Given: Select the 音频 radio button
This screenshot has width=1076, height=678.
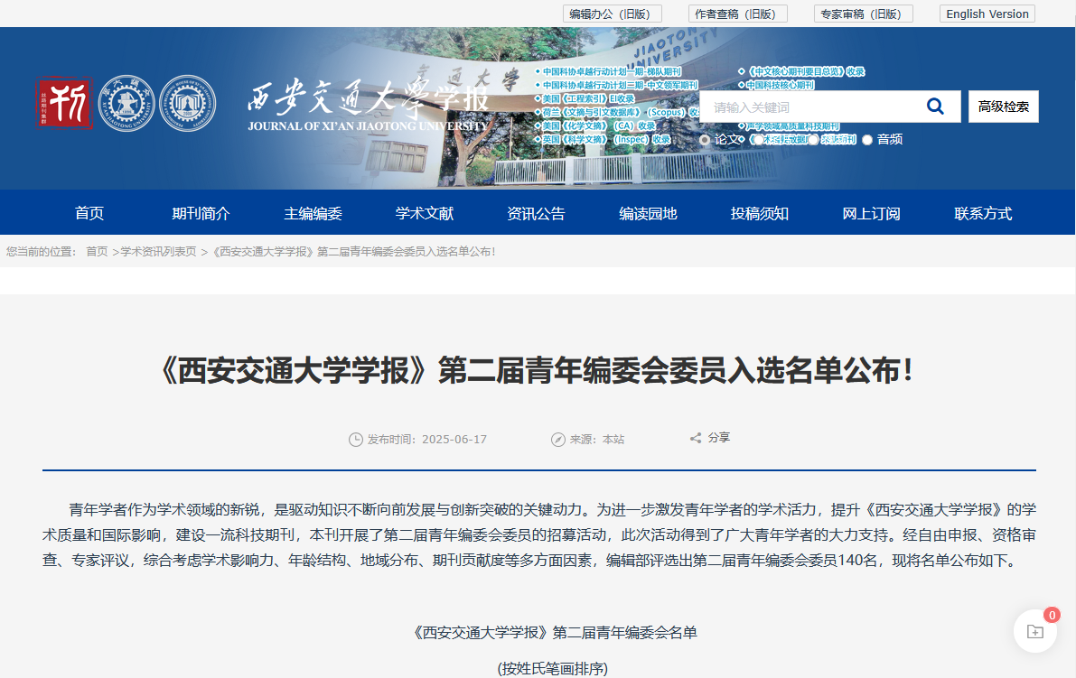Looking at the screenshot, I should point(867,140).
